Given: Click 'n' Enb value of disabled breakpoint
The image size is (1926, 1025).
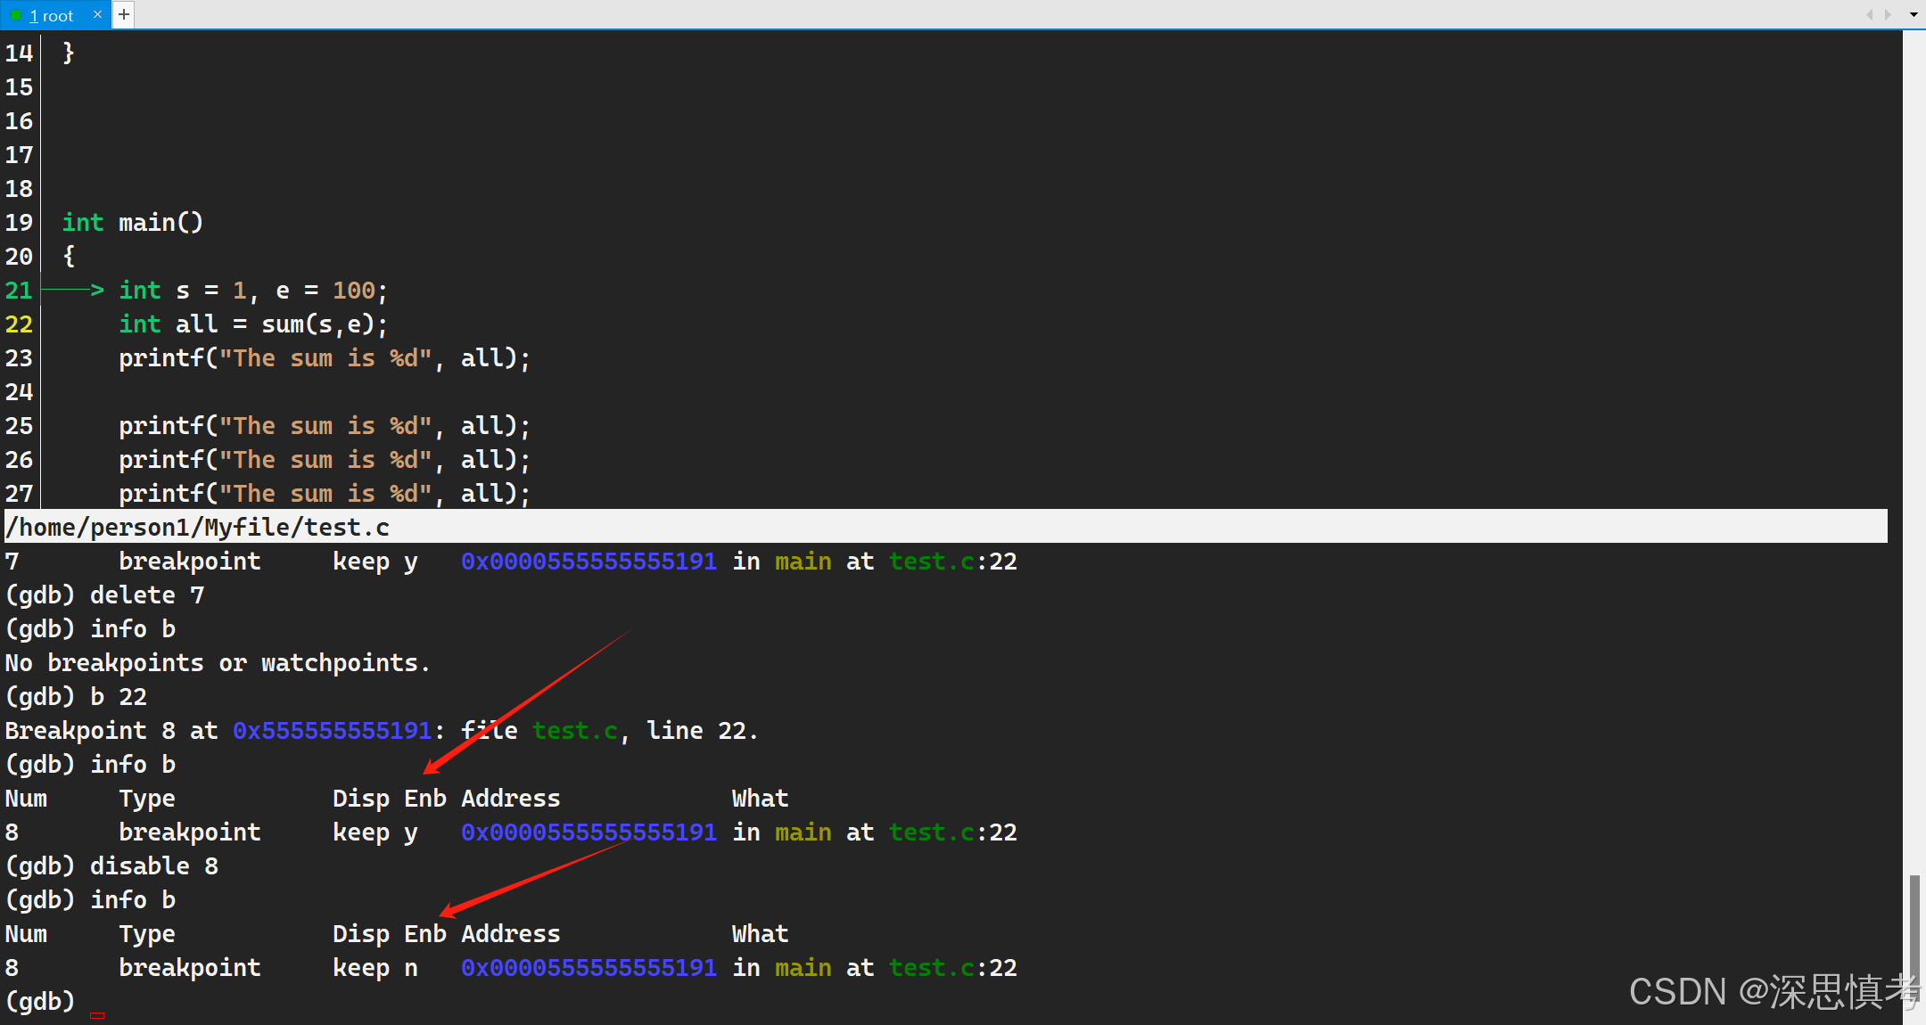Looking at the screenshot, I should point(410,968).
